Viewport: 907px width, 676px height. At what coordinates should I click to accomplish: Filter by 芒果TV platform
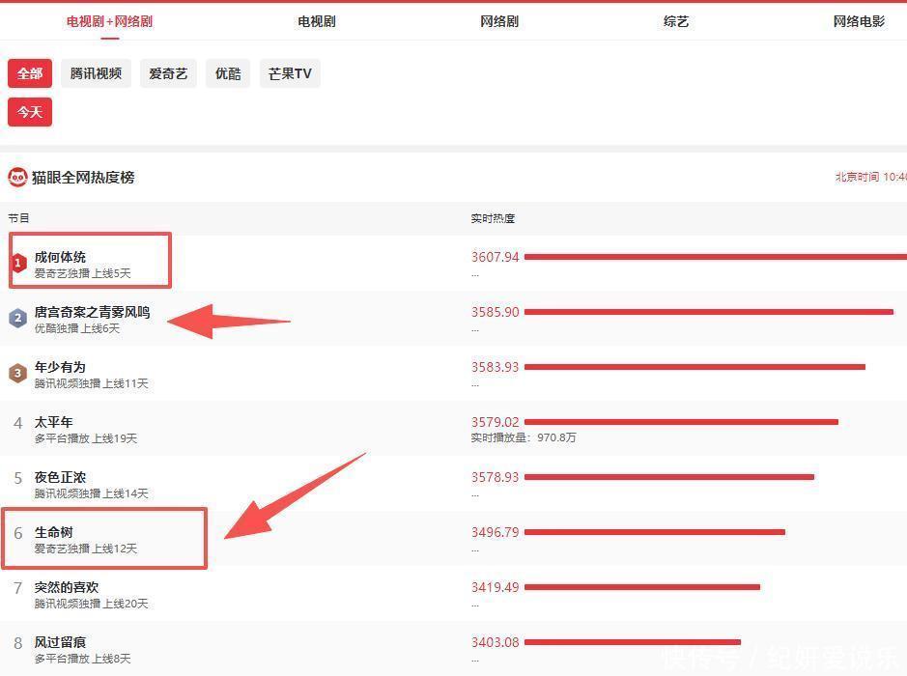[x=290, y=73]
